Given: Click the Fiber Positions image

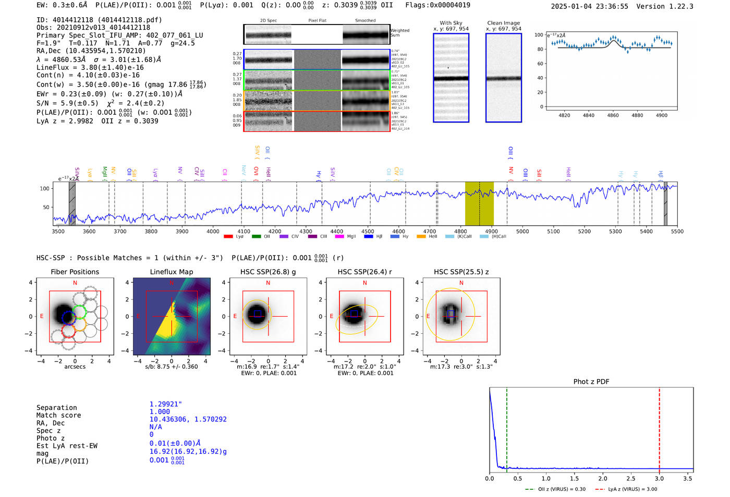Looking at the screenshot, I should click(x=75, y=317).
